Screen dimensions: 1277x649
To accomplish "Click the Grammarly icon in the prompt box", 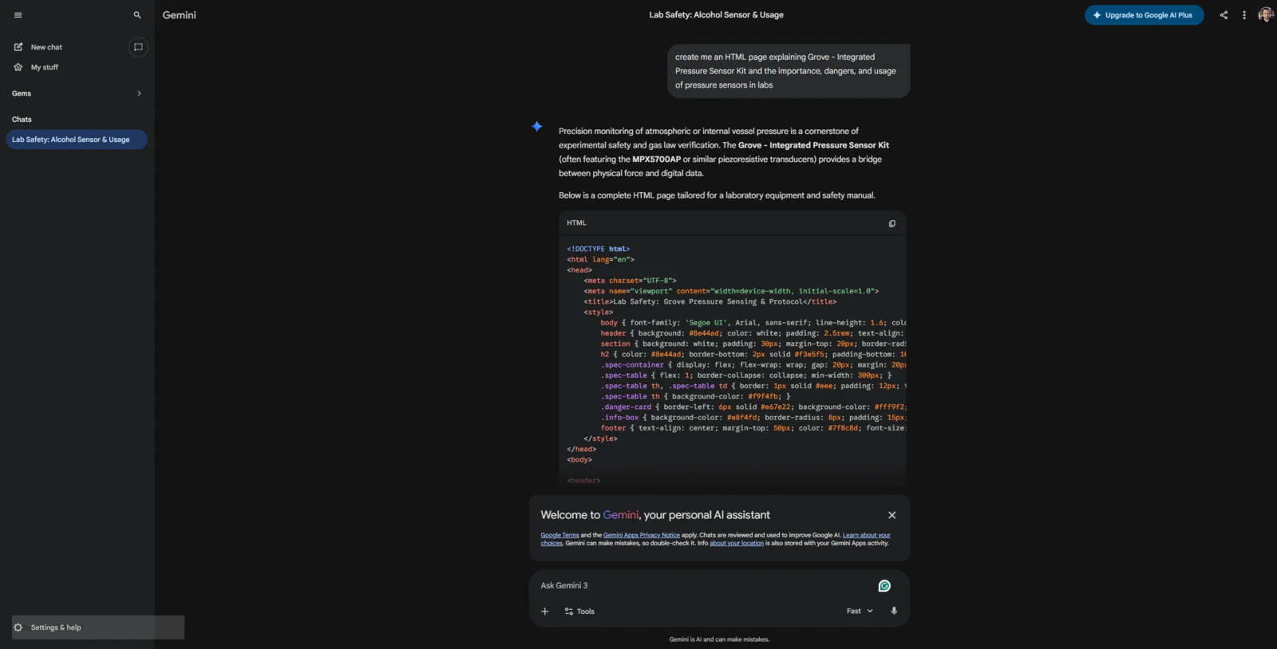I will point(884,586).
